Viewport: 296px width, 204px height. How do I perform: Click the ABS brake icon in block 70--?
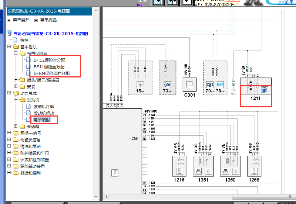[210, 85]
